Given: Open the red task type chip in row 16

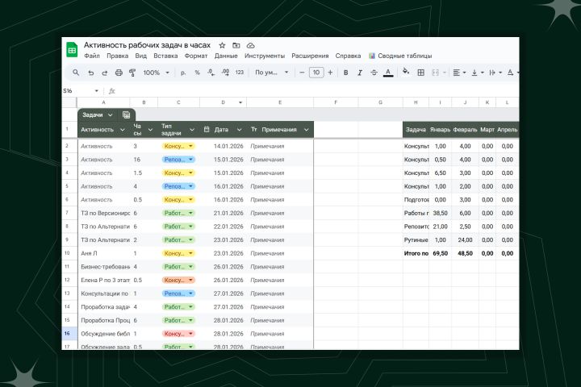Looking at the screenshot, I should click(x=178, y=334).
